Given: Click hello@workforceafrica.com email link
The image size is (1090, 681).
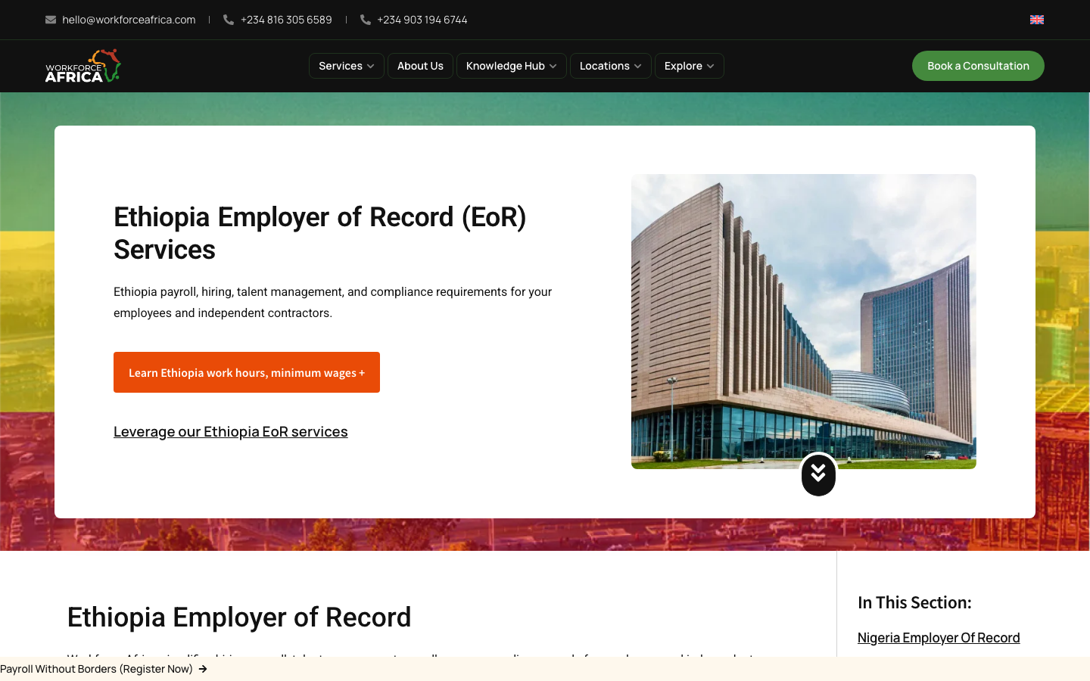Looking at the screenshot, I should 129,20.
